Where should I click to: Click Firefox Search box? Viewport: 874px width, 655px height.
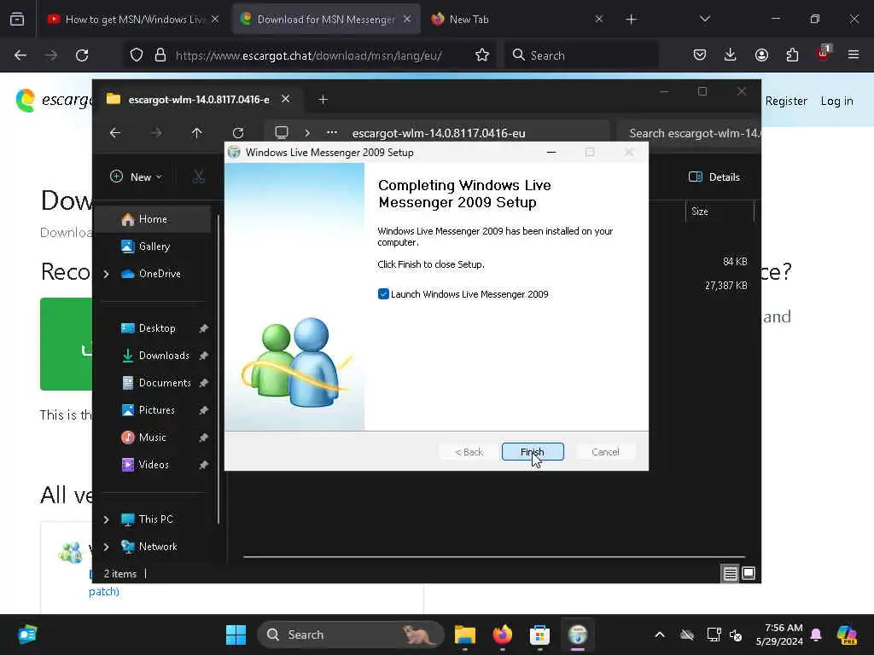pyautogui.click(x=582, y=55)
